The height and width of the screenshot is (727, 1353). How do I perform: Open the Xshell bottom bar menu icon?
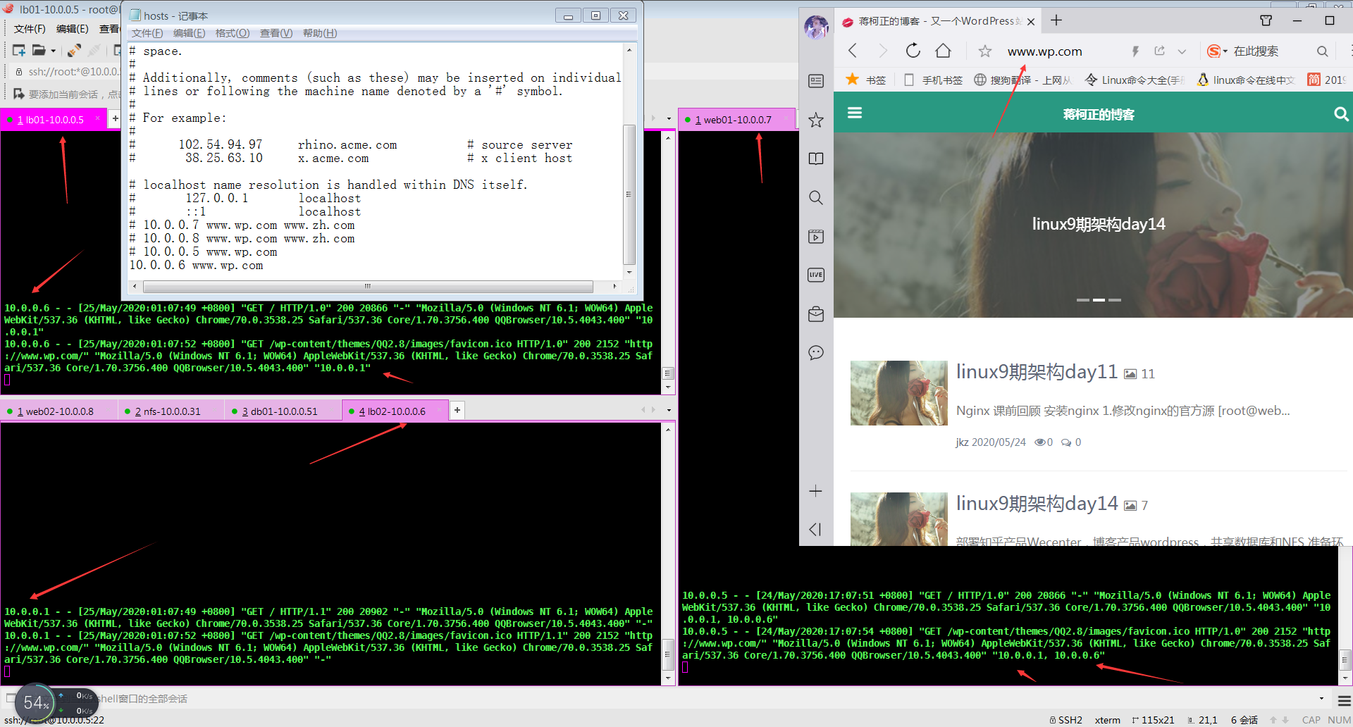point(1344,700)
